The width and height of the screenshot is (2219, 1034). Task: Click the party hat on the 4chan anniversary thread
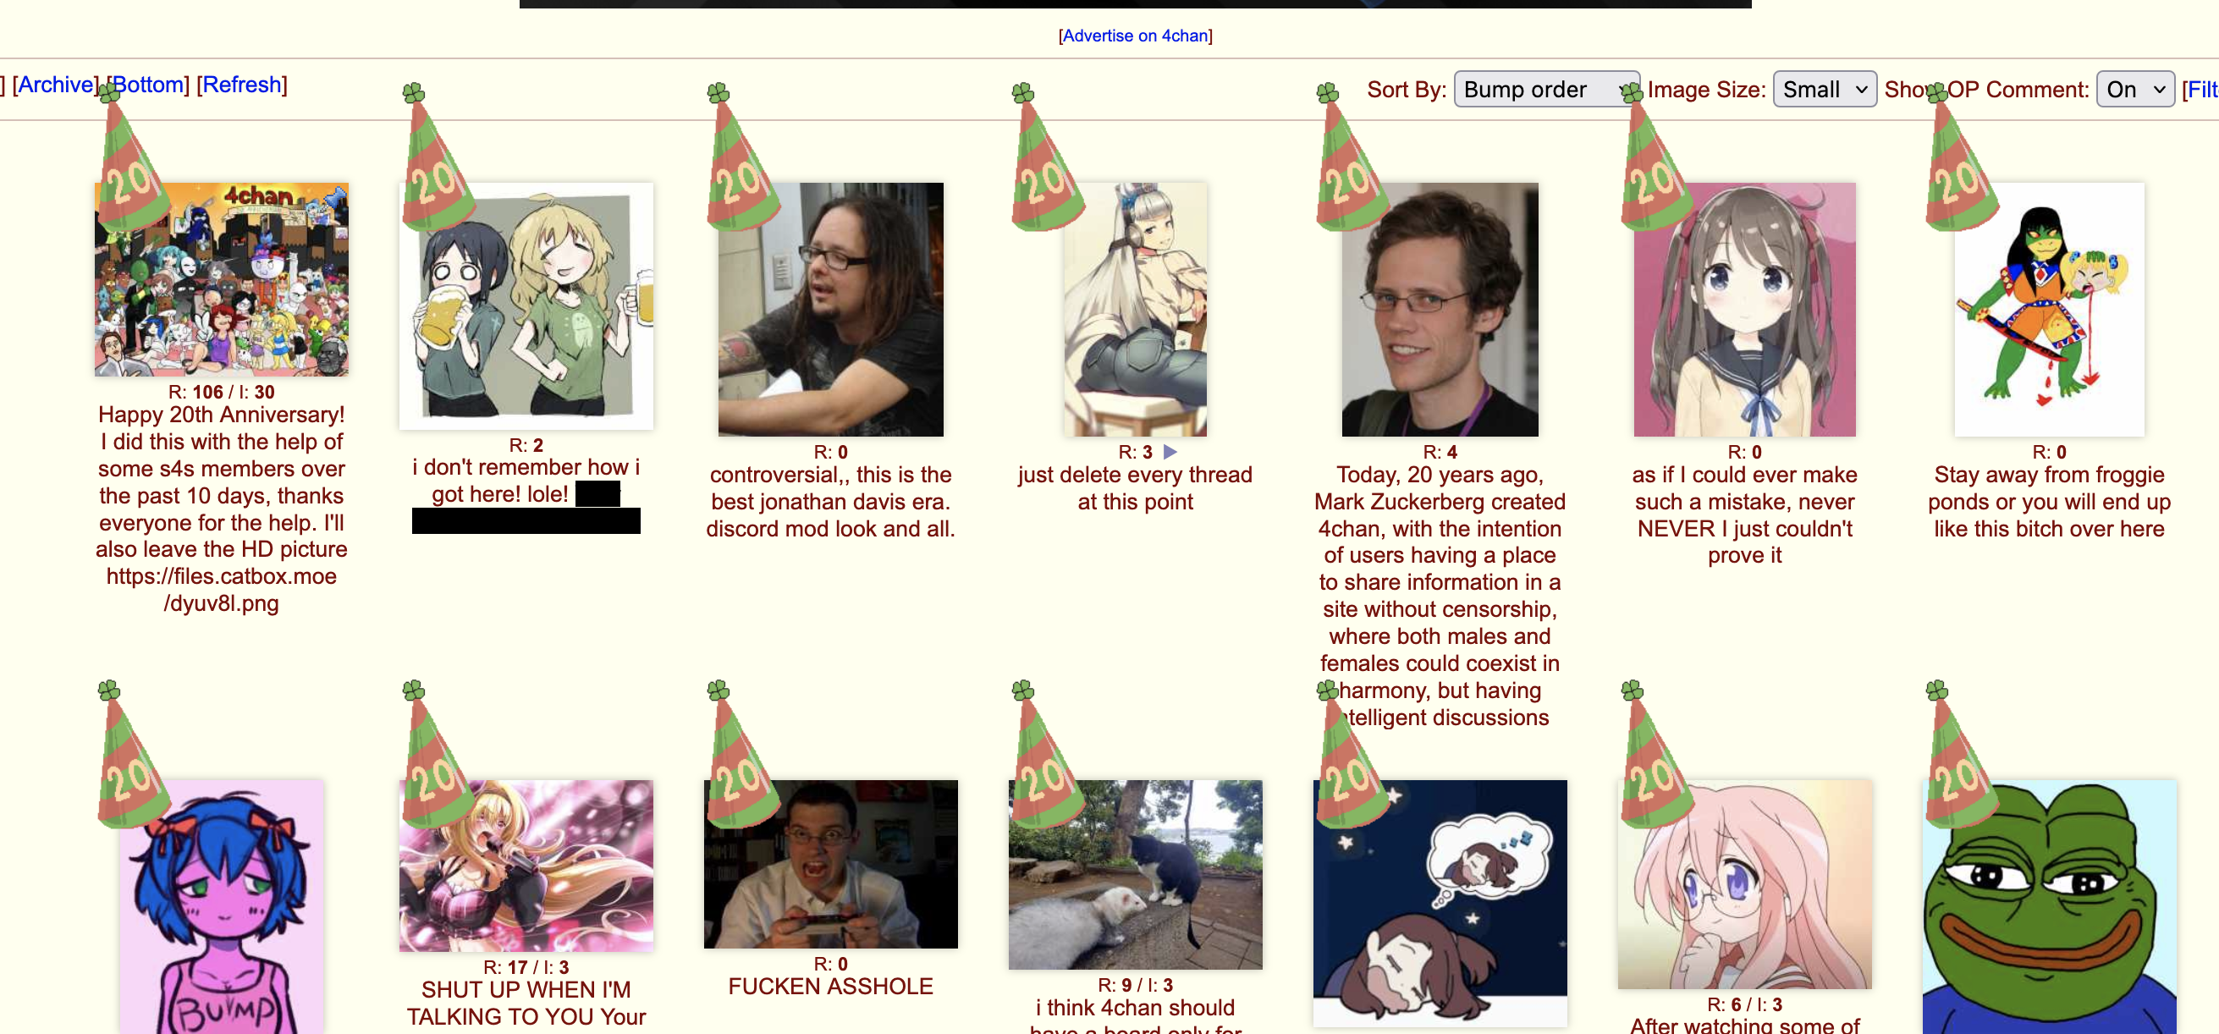point(132,159)
